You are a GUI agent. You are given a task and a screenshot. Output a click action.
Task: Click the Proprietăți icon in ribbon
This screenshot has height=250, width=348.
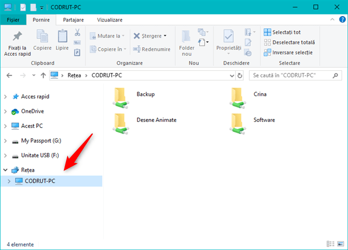click(229, 37)
